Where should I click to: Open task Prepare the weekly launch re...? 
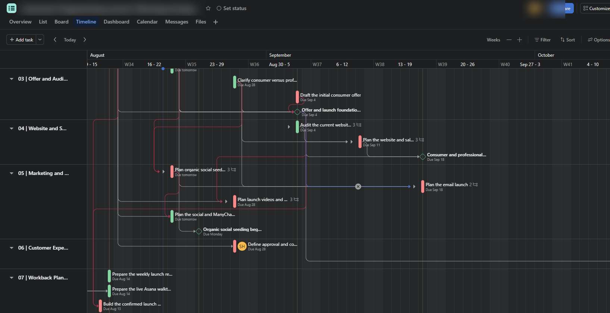[x=142, y=274]
